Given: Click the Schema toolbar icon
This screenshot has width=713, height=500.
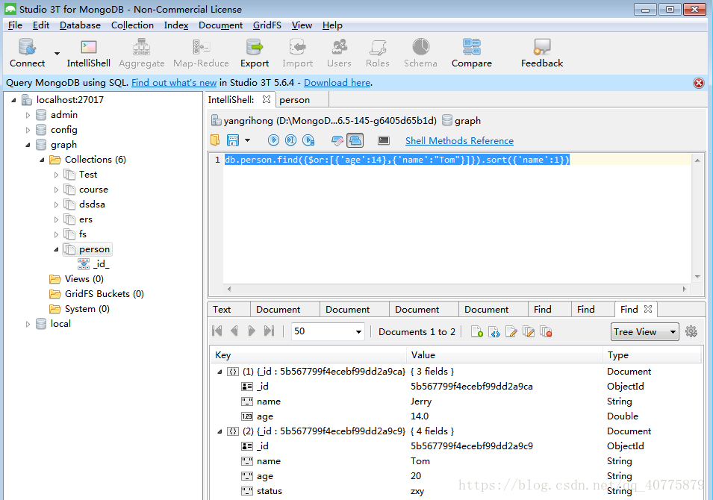Looking at the screenshot, I should [420, 53].
